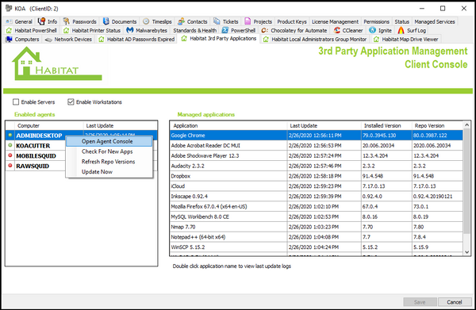The width and height of the screenshot is (476, 310).
Task: Select the Dropbox application row
Action: (x=317, y=176)
